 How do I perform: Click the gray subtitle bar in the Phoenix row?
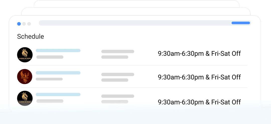tap(49, 79)
